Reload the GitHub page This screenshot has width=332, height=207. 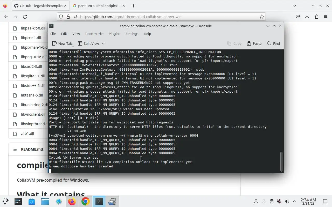tap(25, 17)
